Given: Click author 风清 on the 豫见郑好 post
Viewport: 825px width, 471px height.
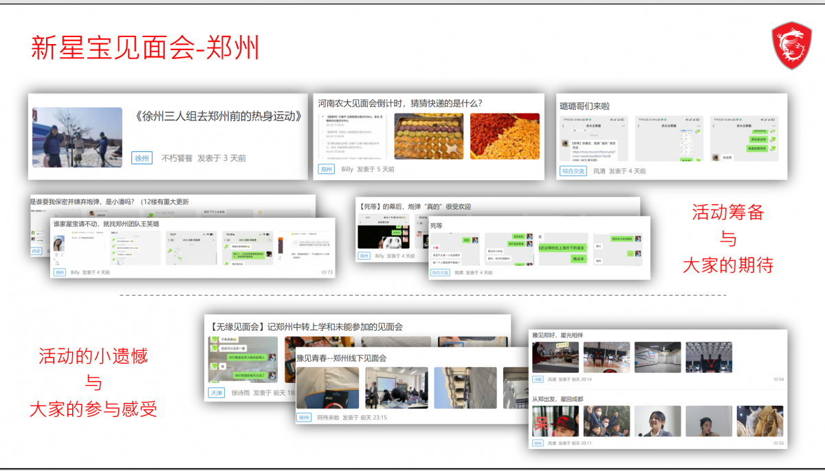Looking at the screenshot, I should click(x=551, y=380).
